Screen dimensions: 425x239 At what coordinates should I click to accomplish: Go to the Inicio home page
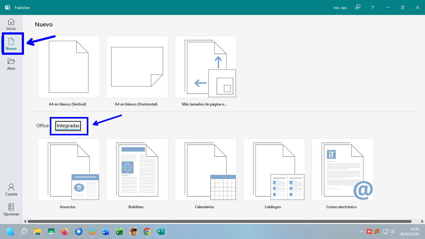(x=11, y=24)
